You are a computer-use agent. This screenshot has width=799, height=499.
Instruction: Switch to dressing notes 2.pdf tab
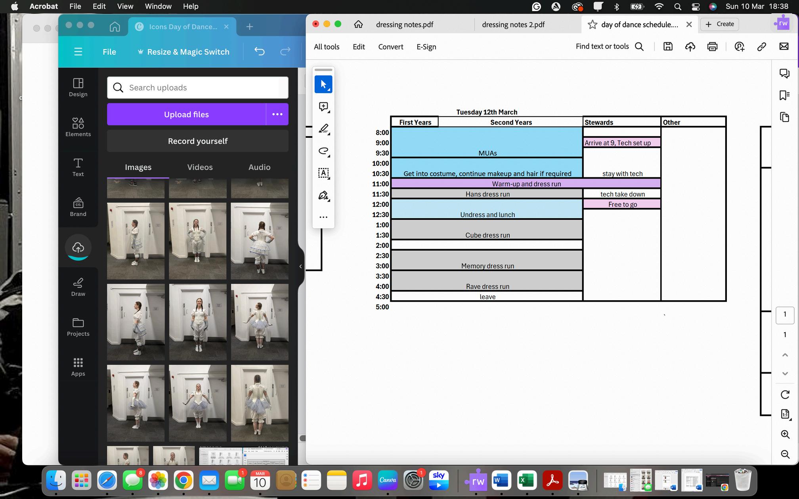tap(513, 25)
